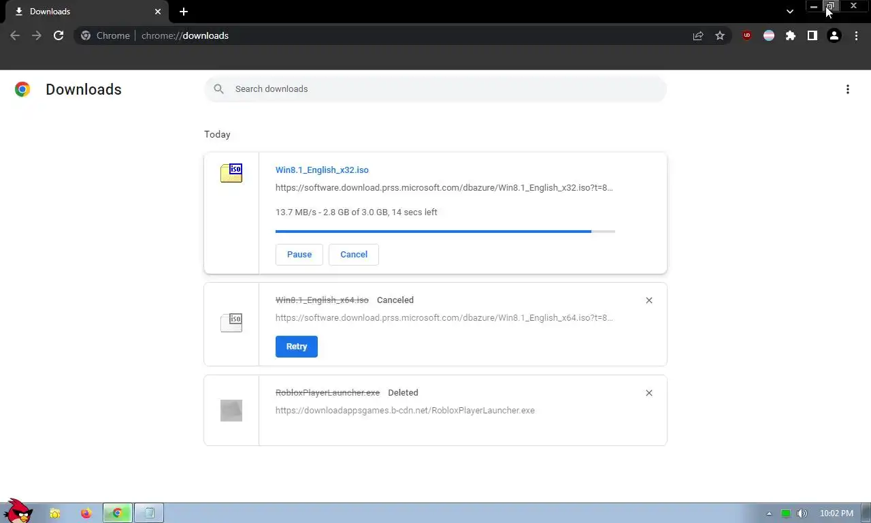Click the green network tray icon

[x=786, y=513]
